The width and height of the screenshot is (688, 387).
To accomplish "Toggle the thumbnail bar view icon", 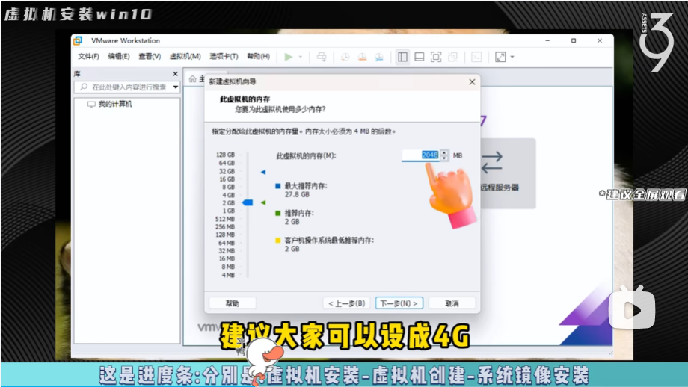I will (419, 57).
